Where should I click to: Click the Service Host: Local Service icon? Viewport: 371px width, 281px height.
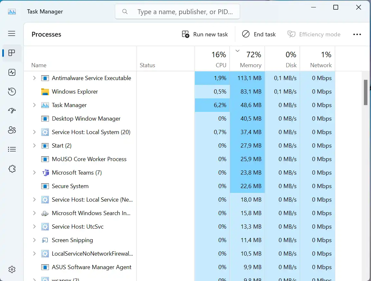coord(45,200)
